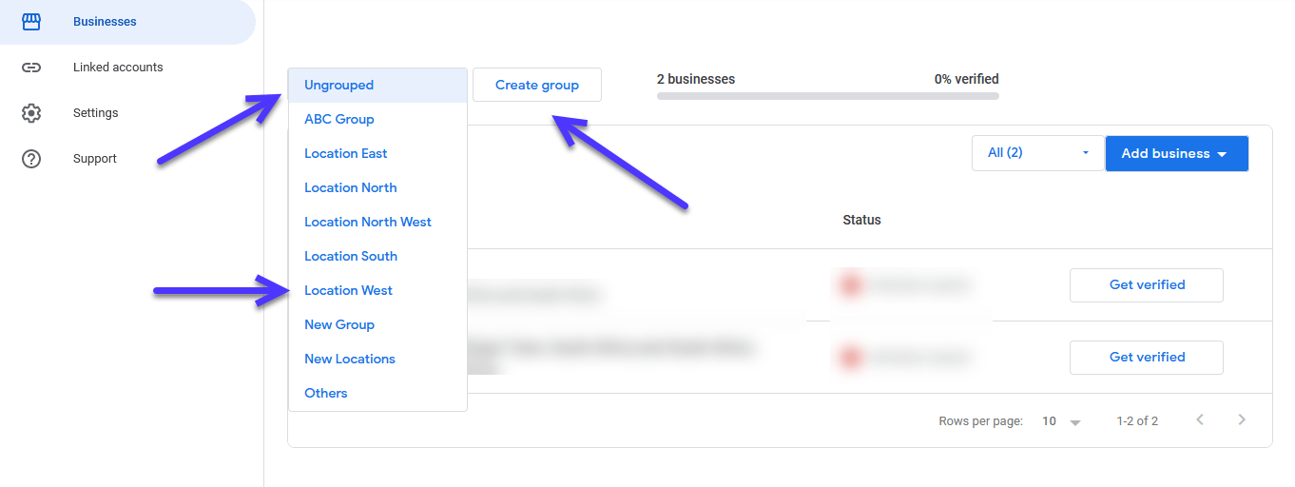This screenshot has width=1295, height=487.
Task: Click the verification progress bar
Action: click(828, 96)
